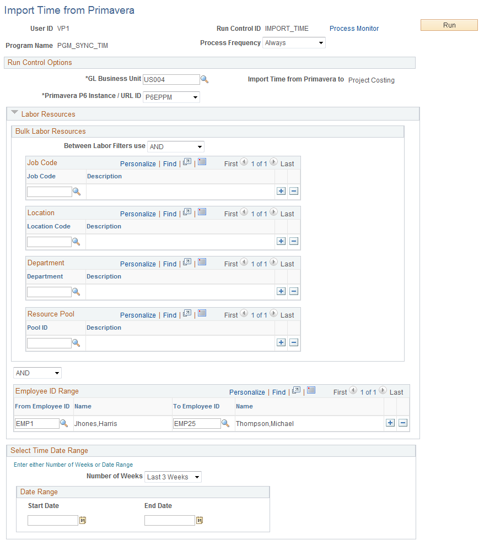Open Location grid in new window icon

click(x=187, y=212)
